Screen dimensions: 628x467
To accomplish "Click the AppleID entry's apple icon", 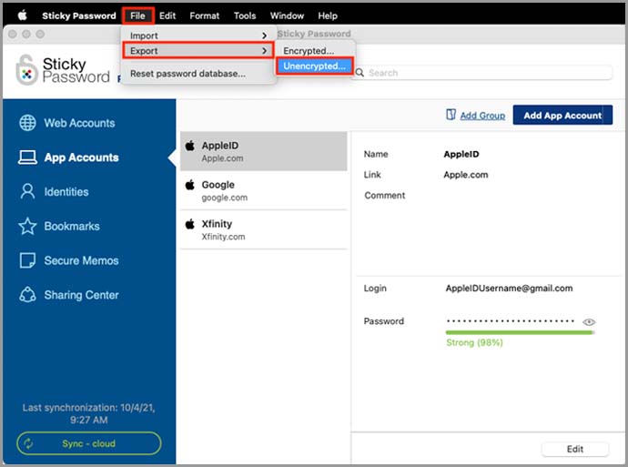I will point(190,146).
